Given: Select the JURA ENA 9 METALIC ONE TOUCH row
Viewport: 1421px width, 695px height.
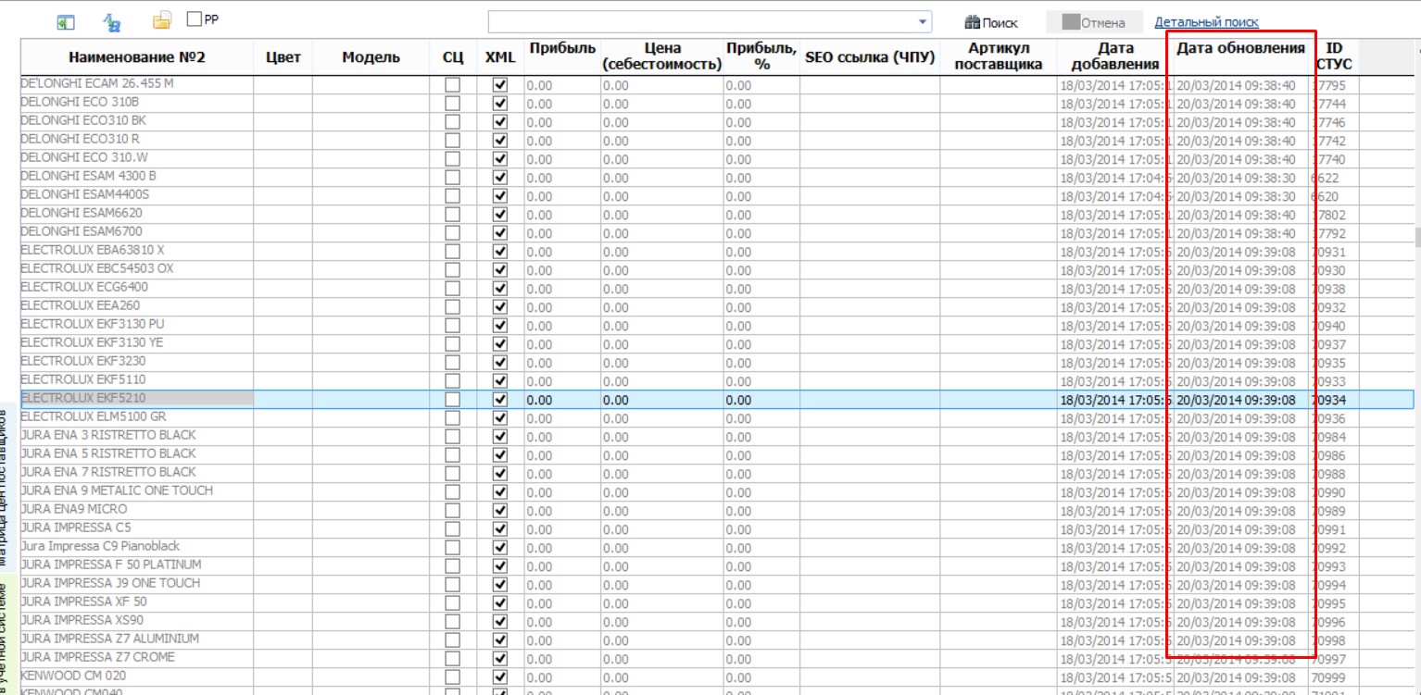Looking at the screenshot, I should pyautogui.click(x=117, y=490).
